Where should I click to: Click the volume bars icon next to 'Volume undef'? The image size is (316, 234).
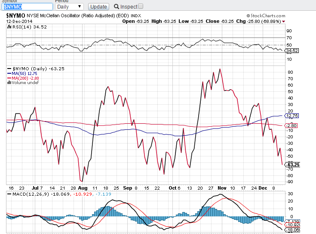click(9, 82)
